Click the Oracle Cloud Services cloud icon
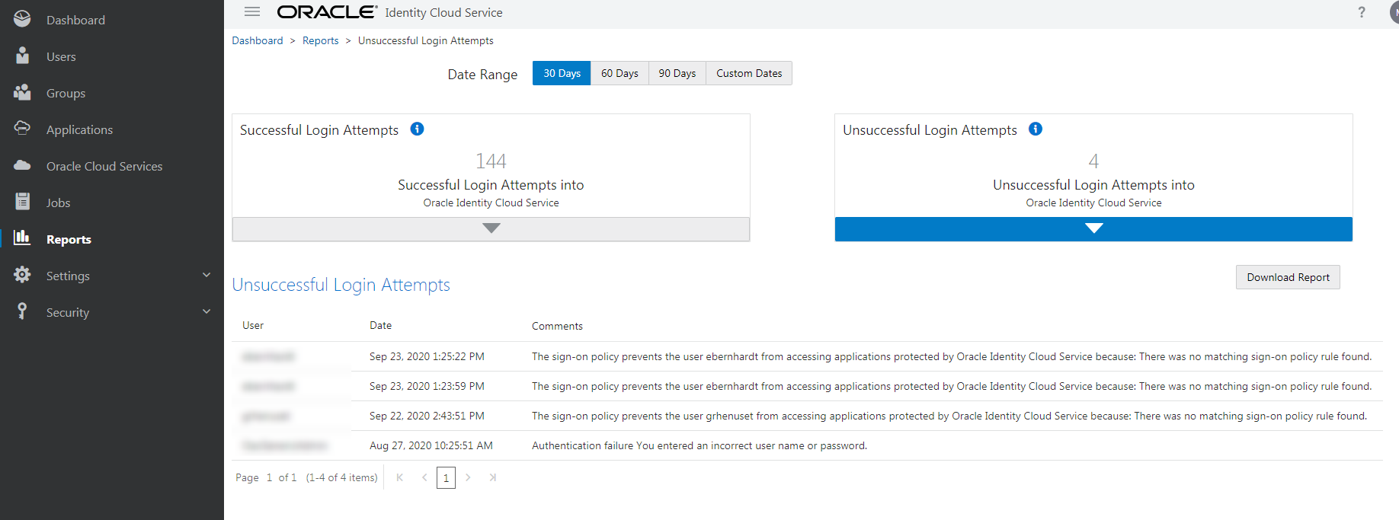 (22, 165)
